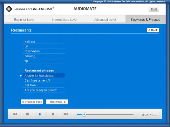Go back using the Back button

click(153, 30)
